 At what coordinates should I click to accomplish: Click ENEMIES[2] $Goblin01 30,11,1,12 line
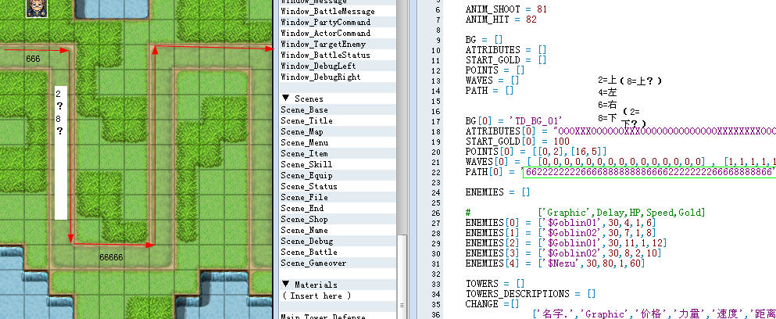pos(565,242)
